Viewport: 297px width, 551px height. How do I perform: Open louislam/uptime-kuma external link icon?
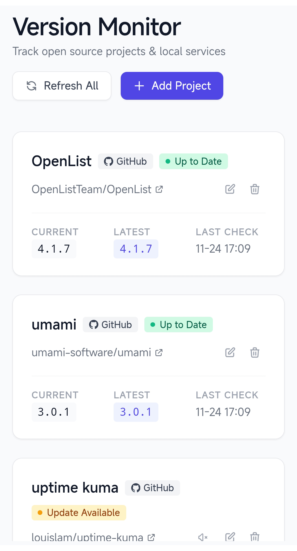pyautogui.click(x=151, y=537)
